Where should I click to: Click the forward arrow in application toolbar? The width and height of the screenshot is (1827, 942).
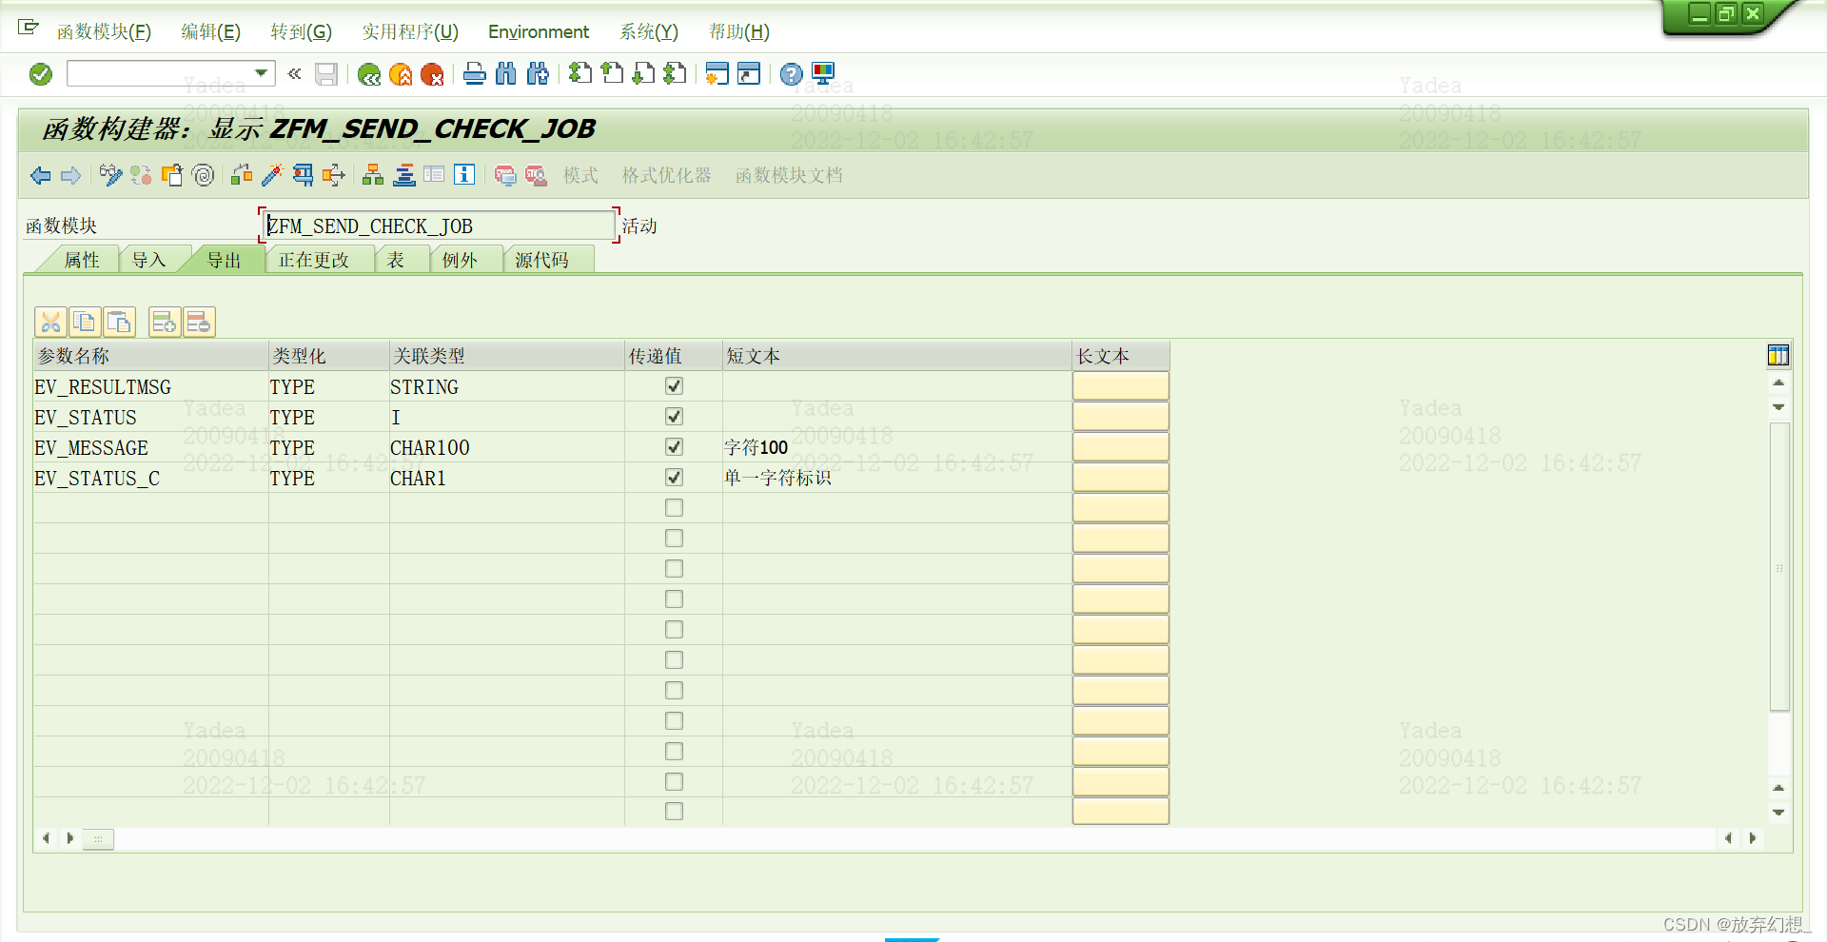[71, 175]
